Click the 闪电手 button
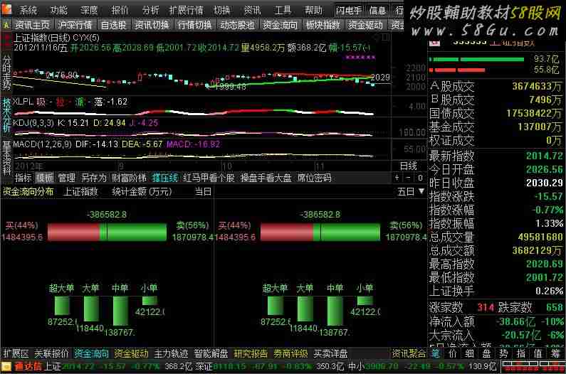The height and width of the screenshot is (374, 566). [x=349, y=11]
